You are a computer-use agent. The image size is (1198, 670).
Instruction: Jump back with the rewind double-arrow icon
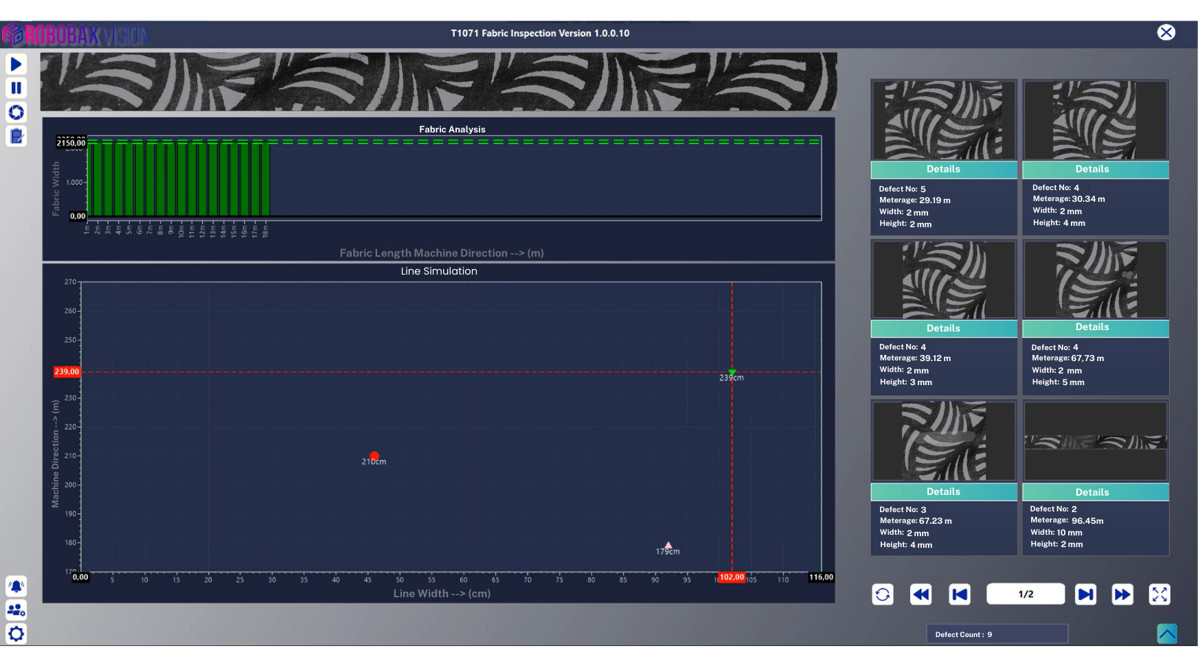(x=921, y=594)
